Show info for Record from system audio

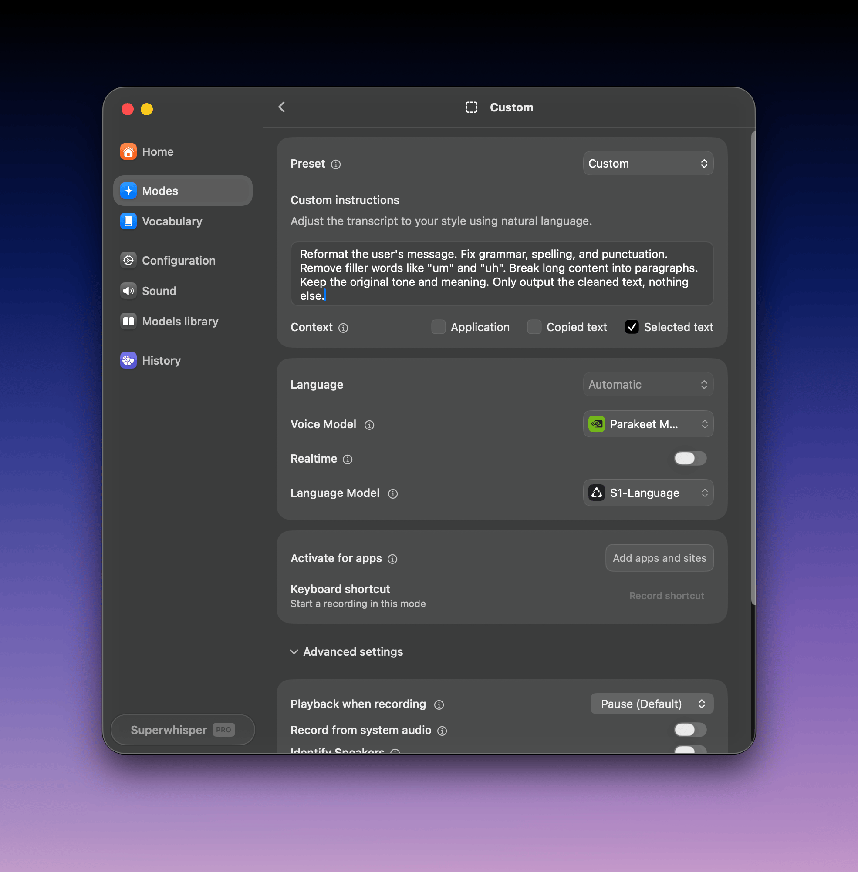(443, 731)
